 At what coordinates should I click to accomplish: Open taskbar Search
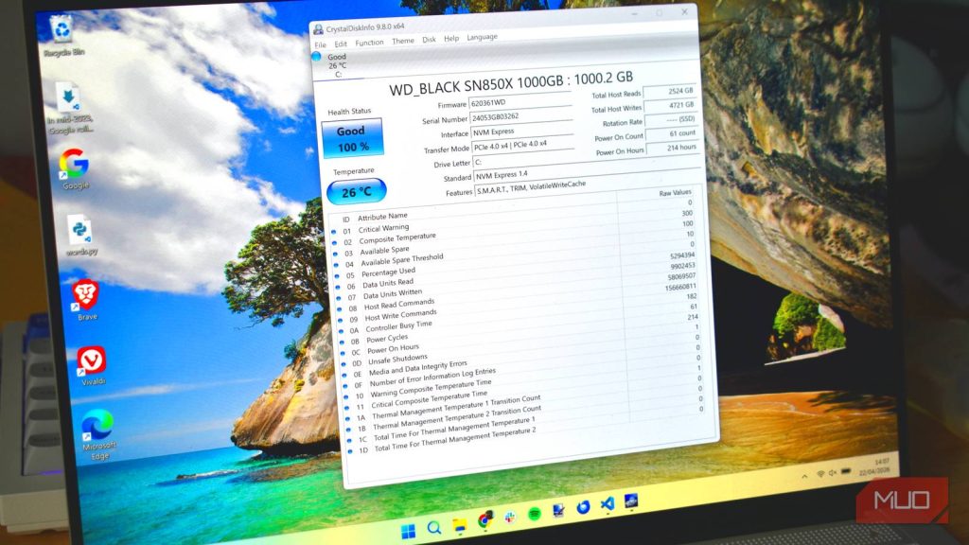434,528
